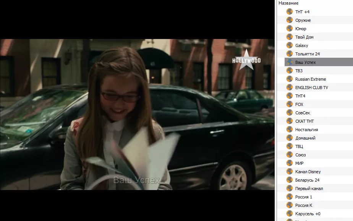The image size is (353, 221).
Task: Click the globe icon next to ТВЦ
Action: click(x=290, y=146)
